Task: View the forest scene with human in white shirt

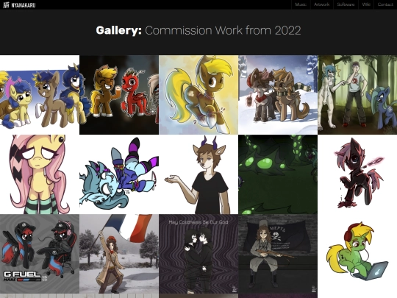Action: click(x=357, y=95)
